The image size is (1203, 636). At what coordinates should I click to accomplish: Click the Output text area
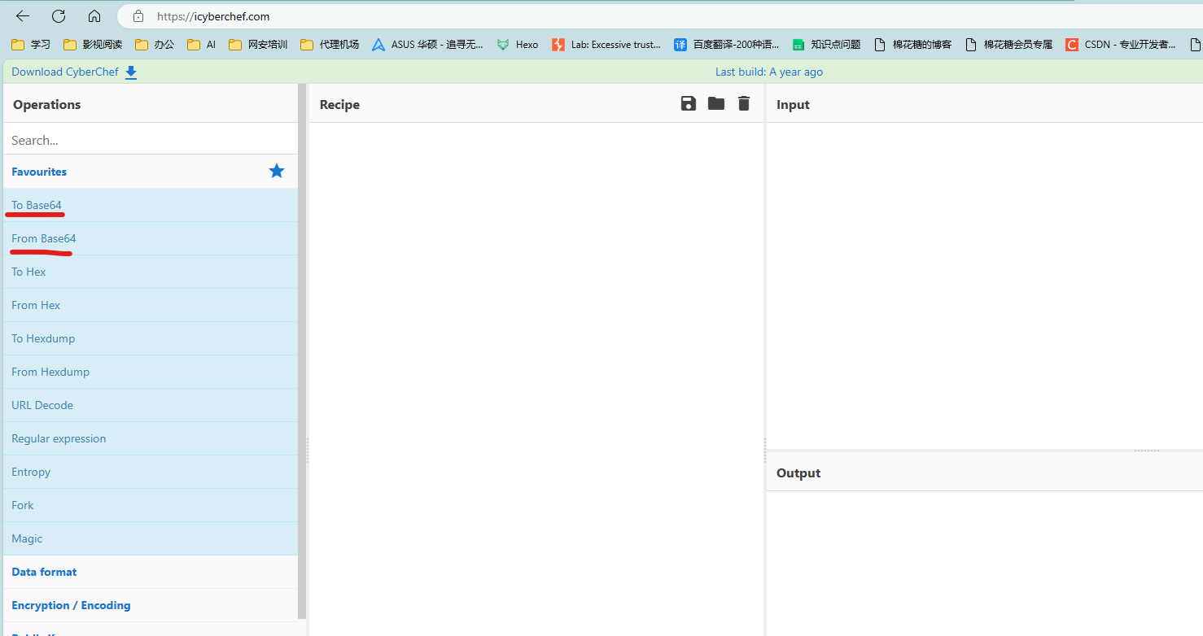(x=984, y=563)
